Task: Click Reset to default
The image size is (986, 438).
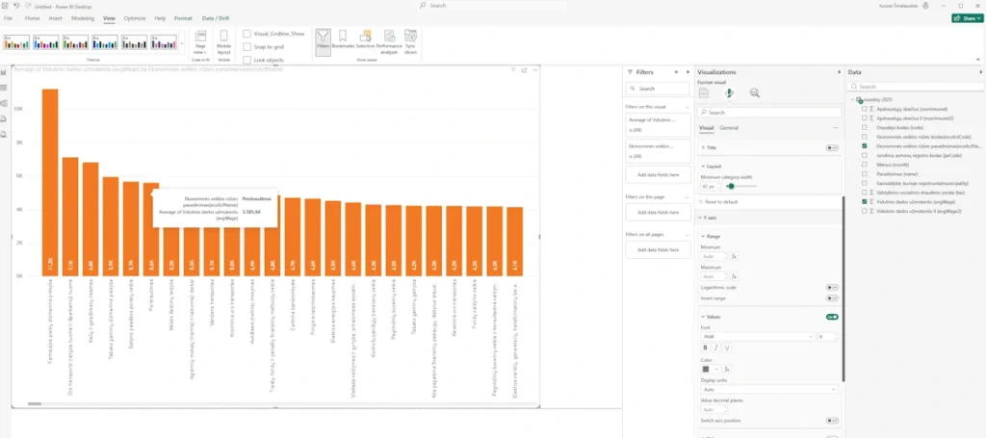Action: coord(720,202)
